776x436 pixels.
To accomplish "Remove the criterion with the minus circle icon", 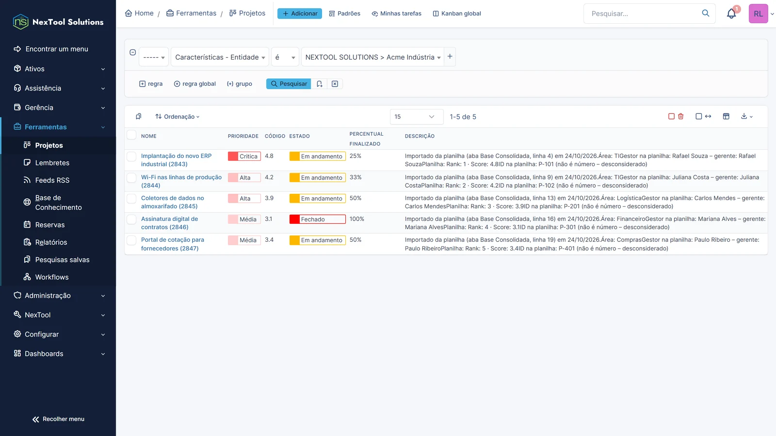I will pos(132,52).
